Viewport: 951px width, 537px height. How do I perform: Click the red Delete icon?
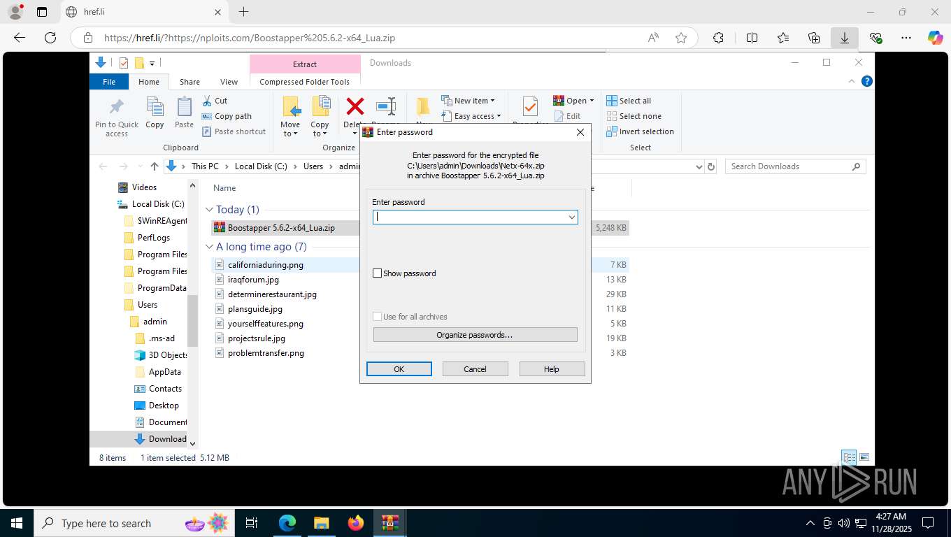pyautogui.click(x=355, y=107)
